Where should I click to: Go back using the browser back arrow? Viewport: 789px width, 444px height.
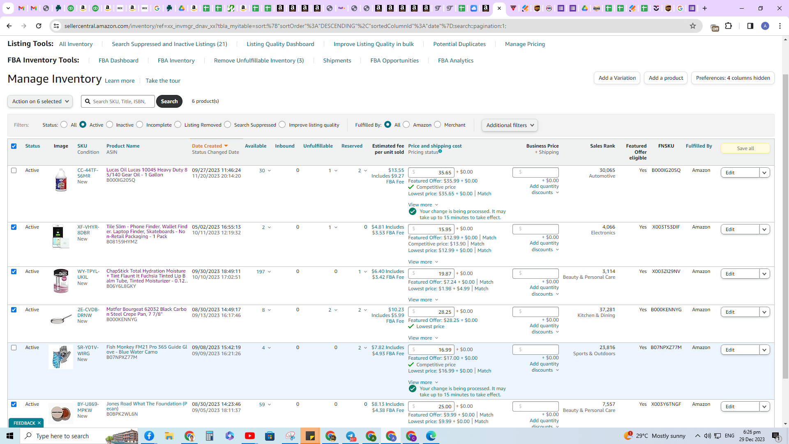tap(9, 26)
